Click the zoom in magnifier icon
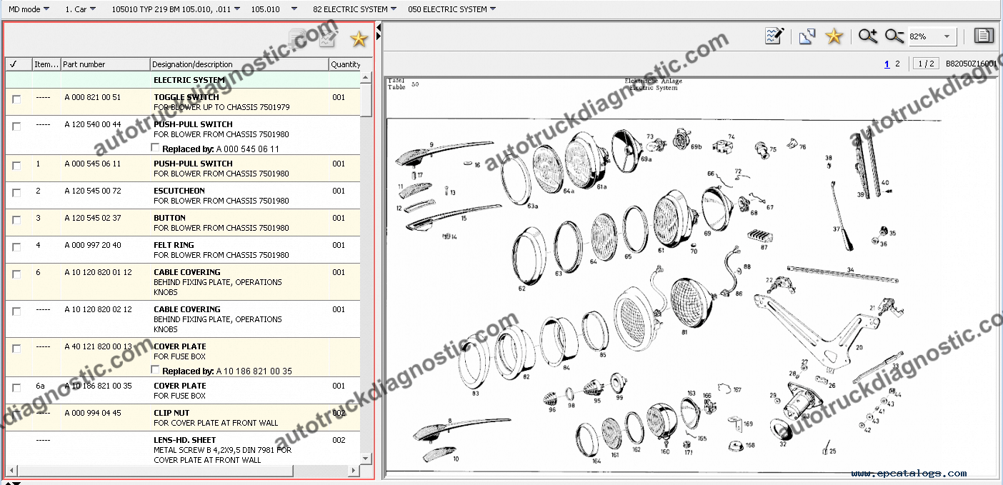 point(868,36)
